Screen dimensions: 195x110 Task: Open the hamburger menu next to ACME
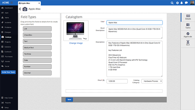12,3
